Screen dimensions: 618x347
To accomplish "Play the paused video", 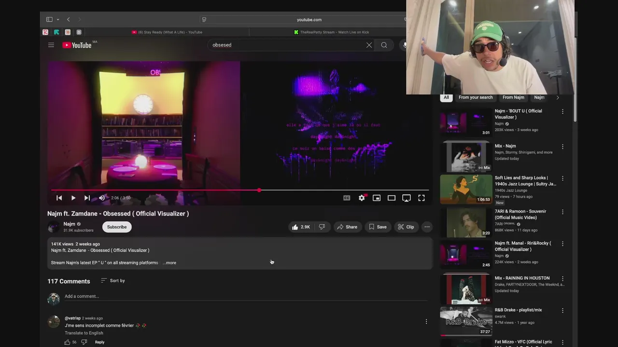I will tap(73, 198).
